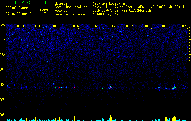Screen dimensions: 191x121
Task: Click the kHz axis unit label
Action: (3, 25)
